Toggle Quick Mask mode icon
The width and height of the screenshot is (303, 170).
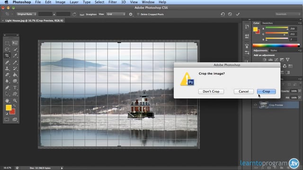(x=7, y=119)
